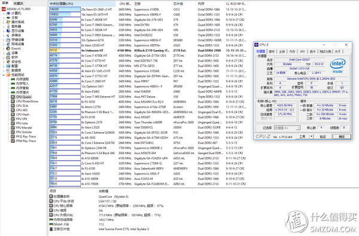Click the CPU ZLib benchmark icon
The width and height of the screenshot is (359, 236).
point(13,106)
